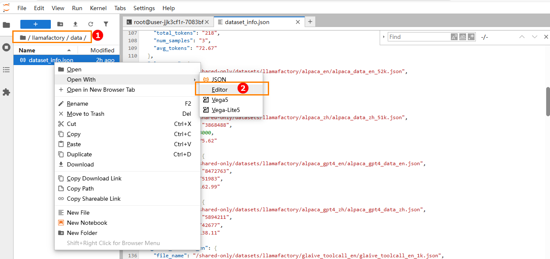The width and height of the screenshot is (550, 259).
Task: Choose Editor from the Open With submenu
Action: 219,90
